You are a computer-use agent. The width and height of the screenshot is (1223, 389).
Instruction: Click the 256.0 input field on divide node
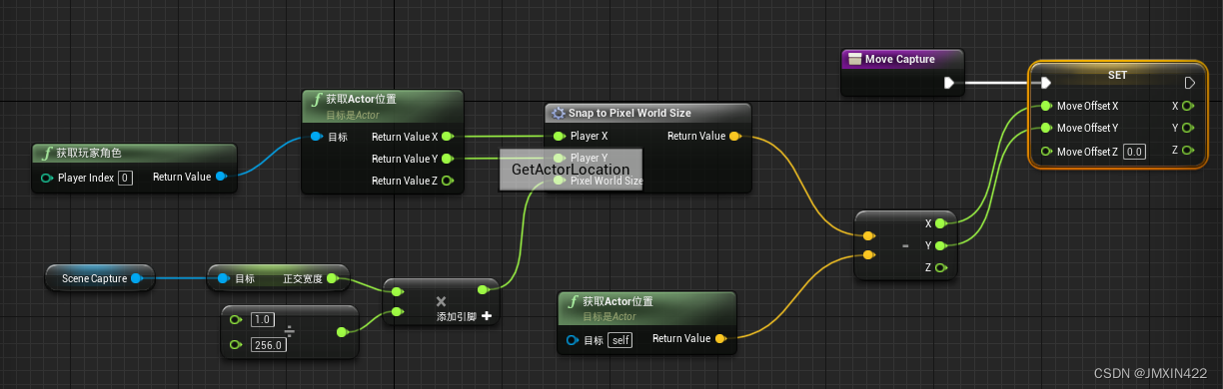268,344
